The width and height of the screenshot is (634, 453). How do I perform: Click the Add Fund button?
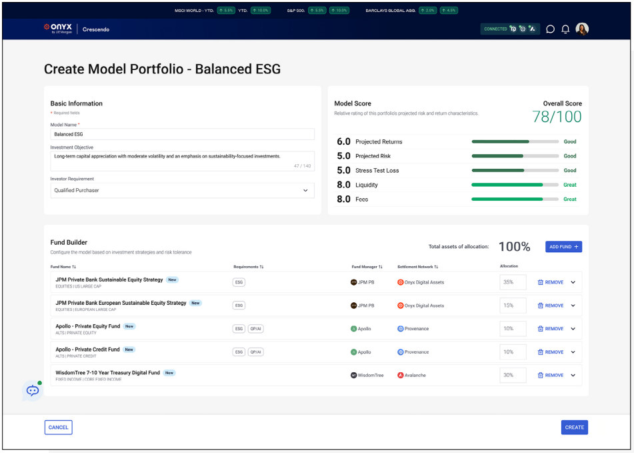(563, 247)
